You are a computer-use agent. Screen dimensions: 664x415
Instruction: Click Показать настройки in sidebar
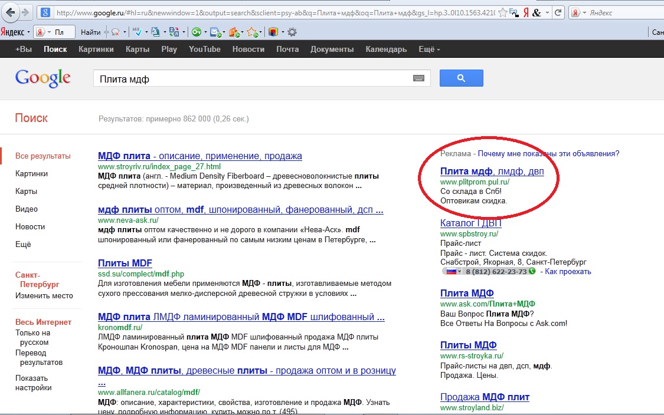click(34, 383)
